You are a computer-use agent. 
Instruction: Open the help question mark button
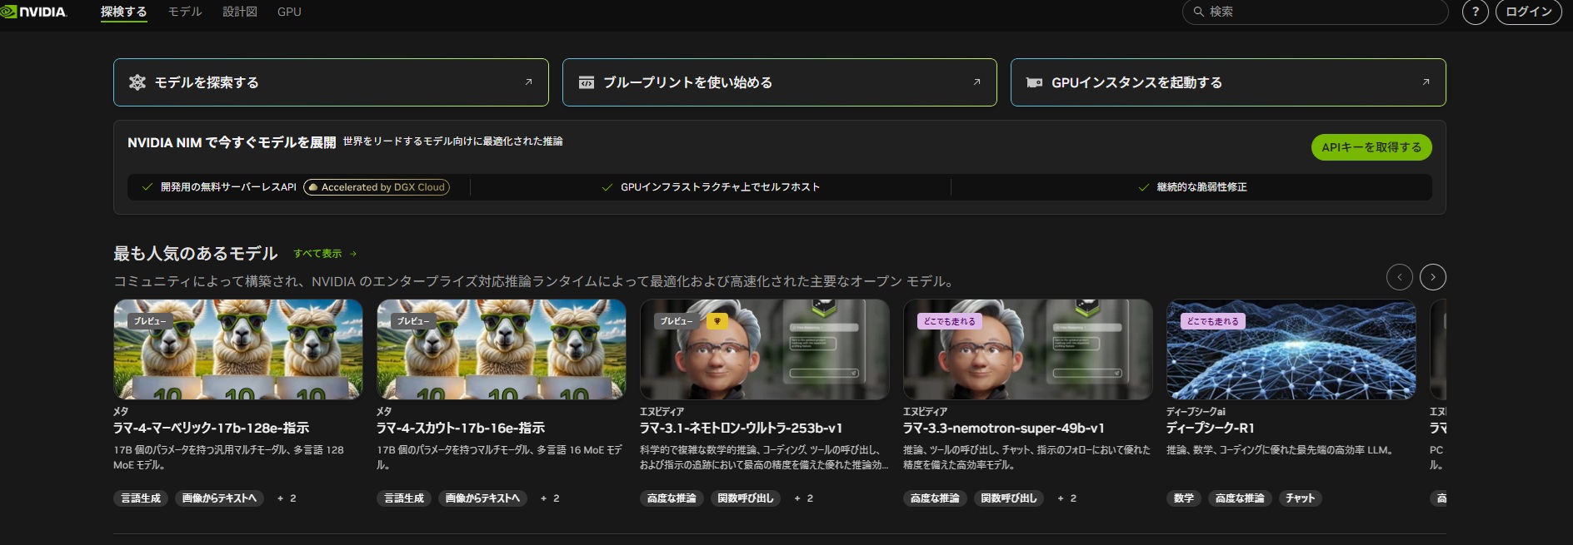(1476, 12)
